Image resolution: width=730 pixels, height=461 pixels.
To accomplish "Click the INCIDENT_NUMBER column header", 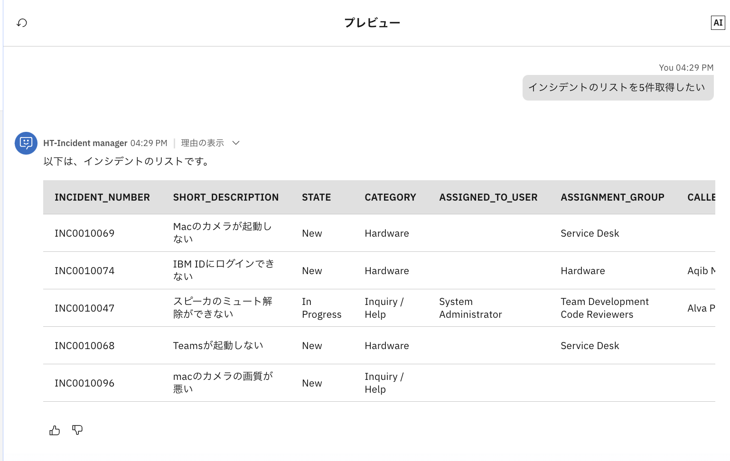I will click(102, 197).
